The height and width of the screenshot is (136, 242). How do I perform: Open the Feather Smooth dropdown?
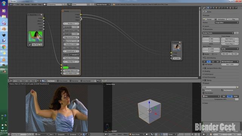(74, 54)
